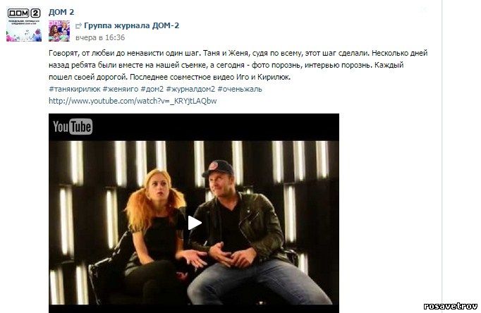The image size is (481, 313).
Task: Click the rosavetrov watermark text
Action: pyautogui.click(x=451, y=306)
